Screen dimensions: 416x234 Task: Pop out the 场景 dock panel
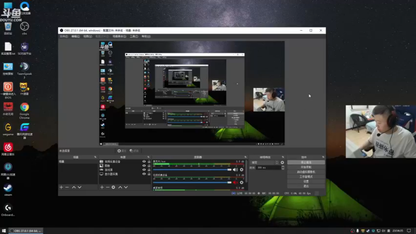pyautogui.click(x=95, y=157)
